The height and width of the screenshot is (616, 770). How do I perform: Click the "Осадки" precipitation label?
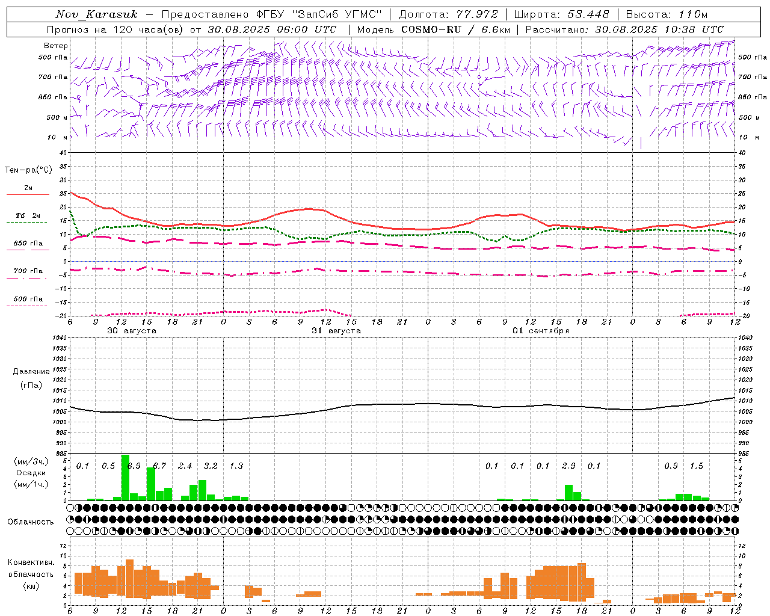coord(31,473)
